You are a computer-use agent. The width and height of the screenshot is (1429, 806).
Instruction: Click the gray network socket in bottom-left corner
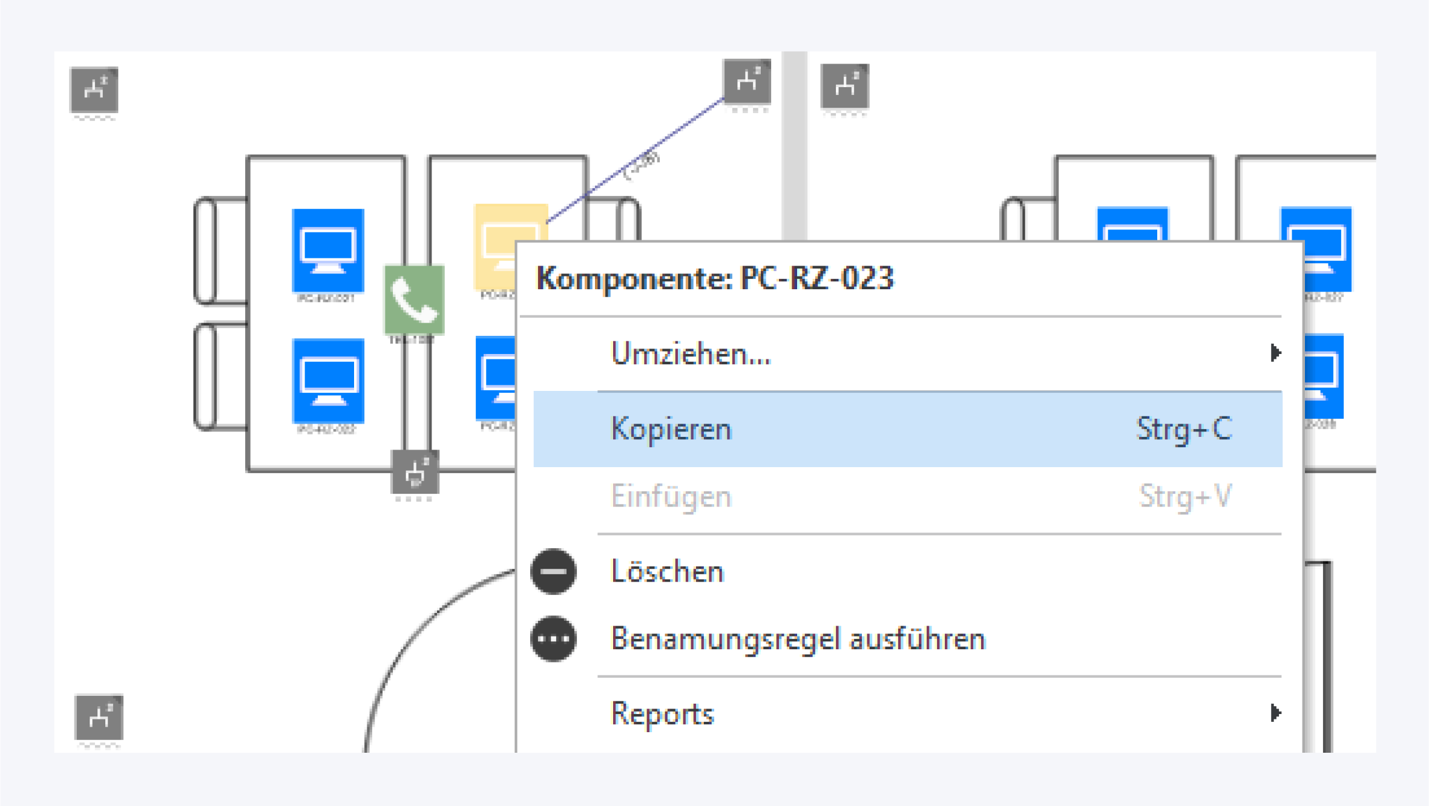[x=99, y=717]
